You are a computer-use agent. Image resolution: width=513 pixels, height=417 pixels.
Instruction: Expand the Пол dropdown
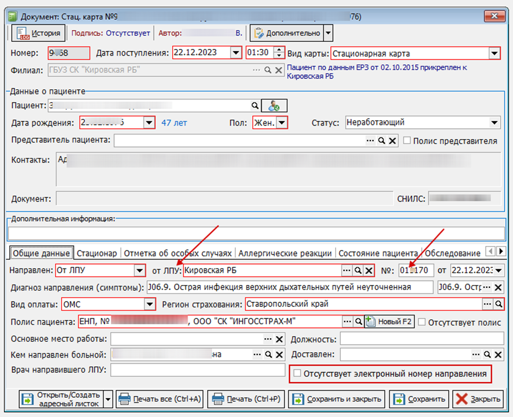tap(282, 123)
